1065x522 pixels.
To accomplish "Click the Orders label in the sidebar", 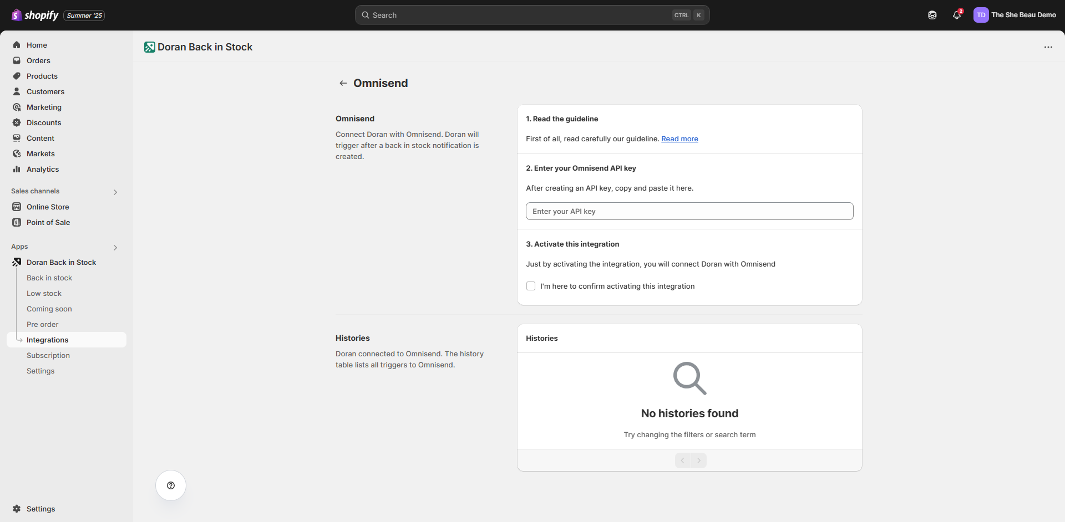I will (38, 60).
